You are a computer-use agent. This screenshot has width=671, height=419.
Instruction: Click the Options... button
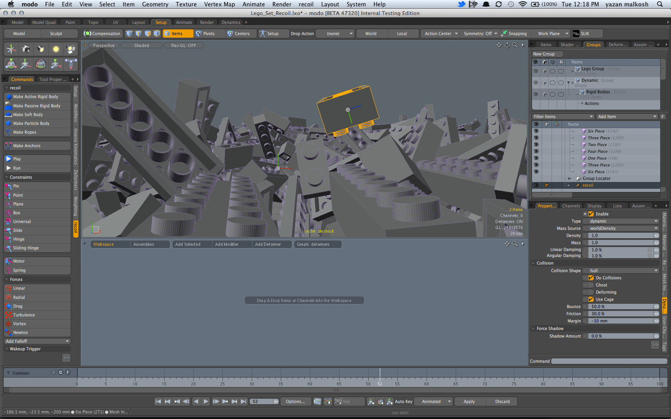point(295,401)
